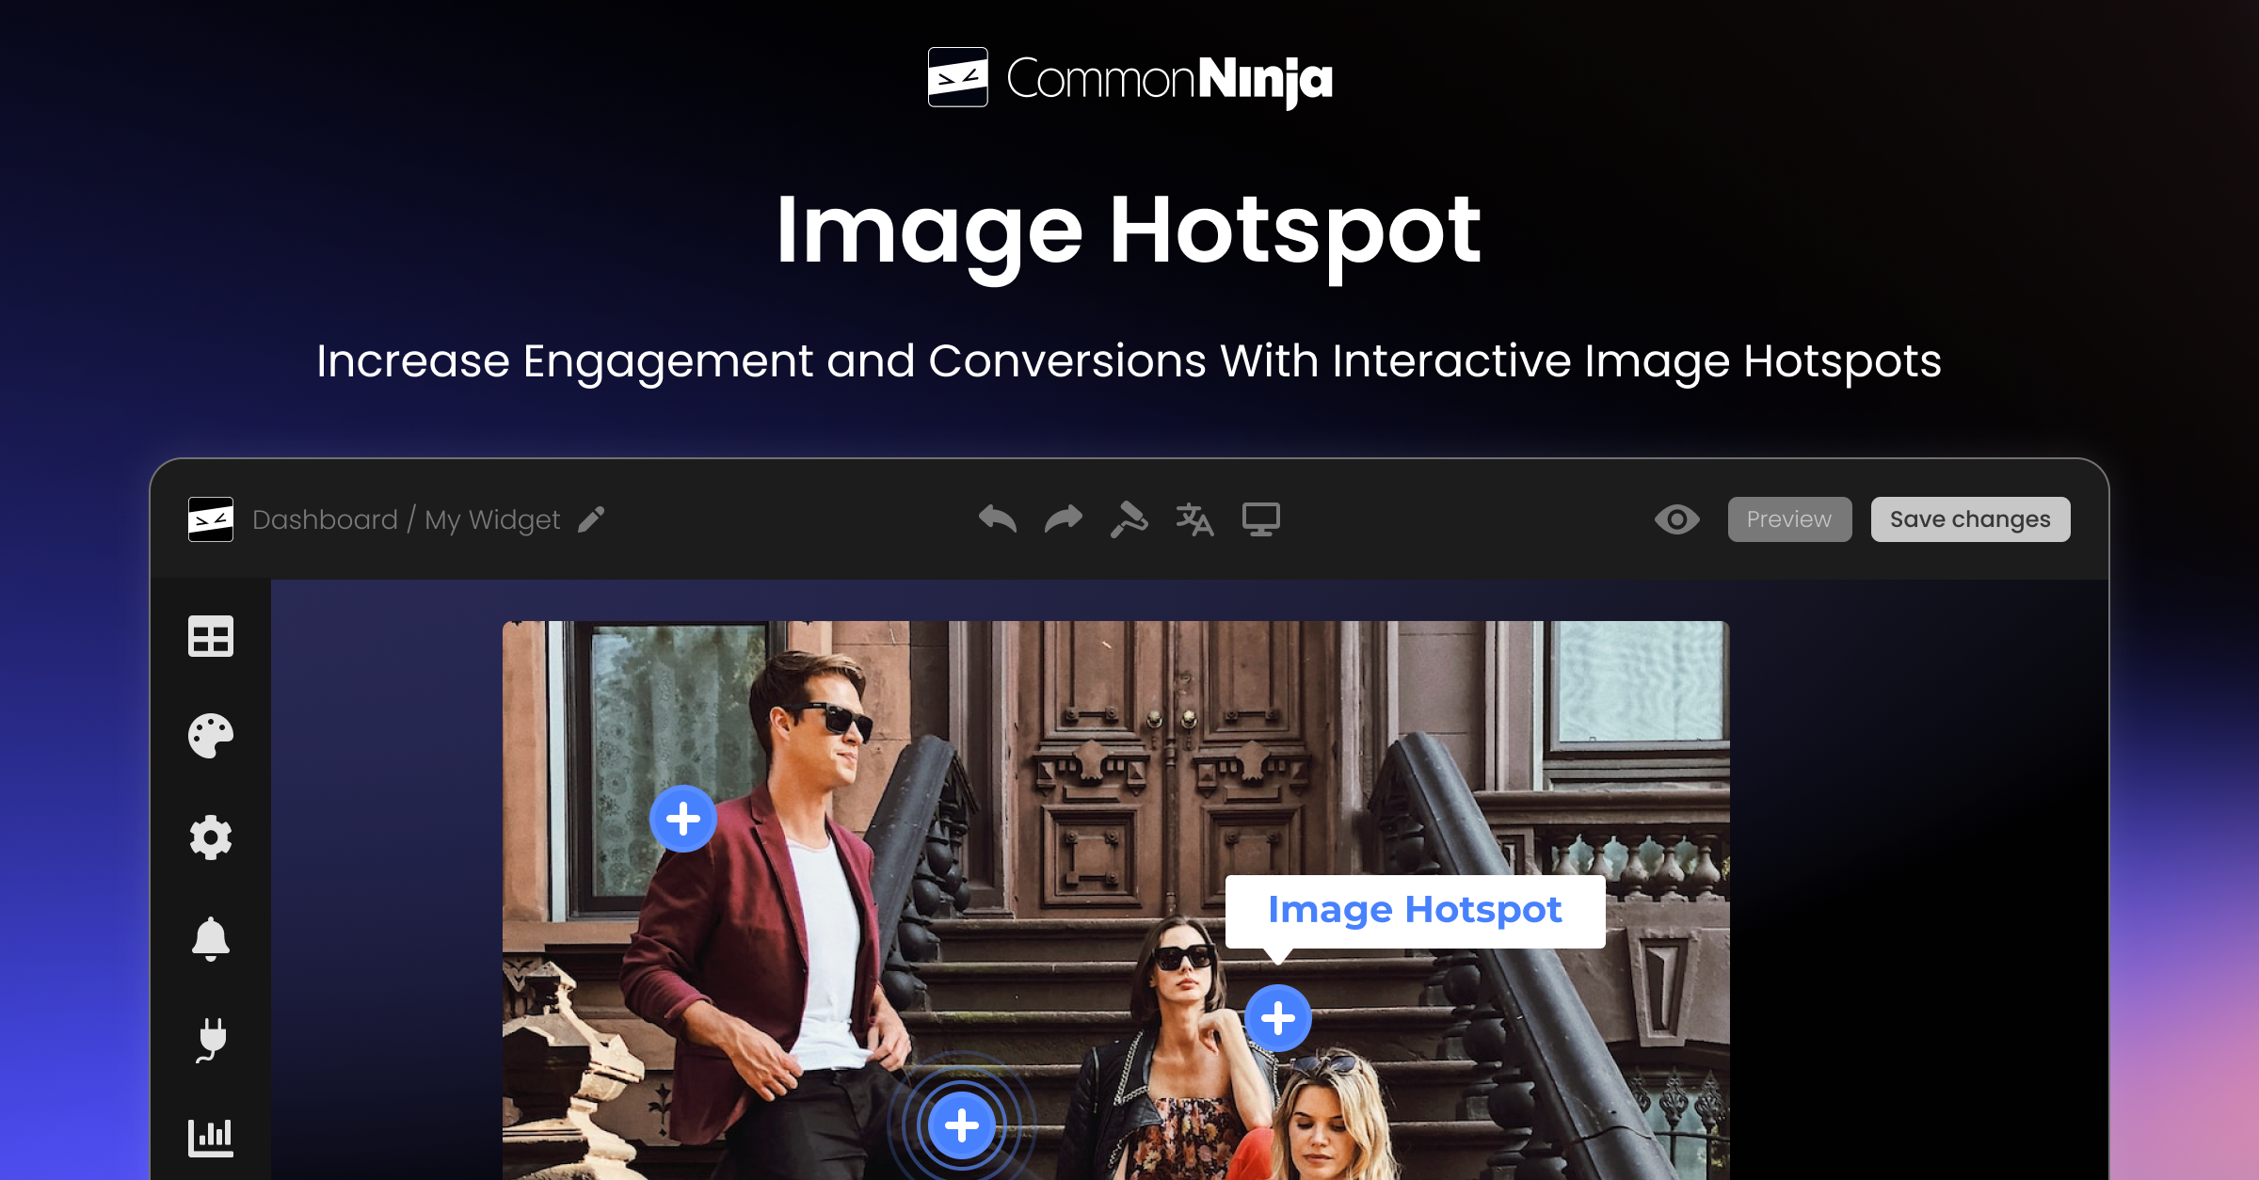The height and width of the screenshot is (1180, 2259).
Task: Click the Image Hotspot tooltip label
Action: [1415, 909]
